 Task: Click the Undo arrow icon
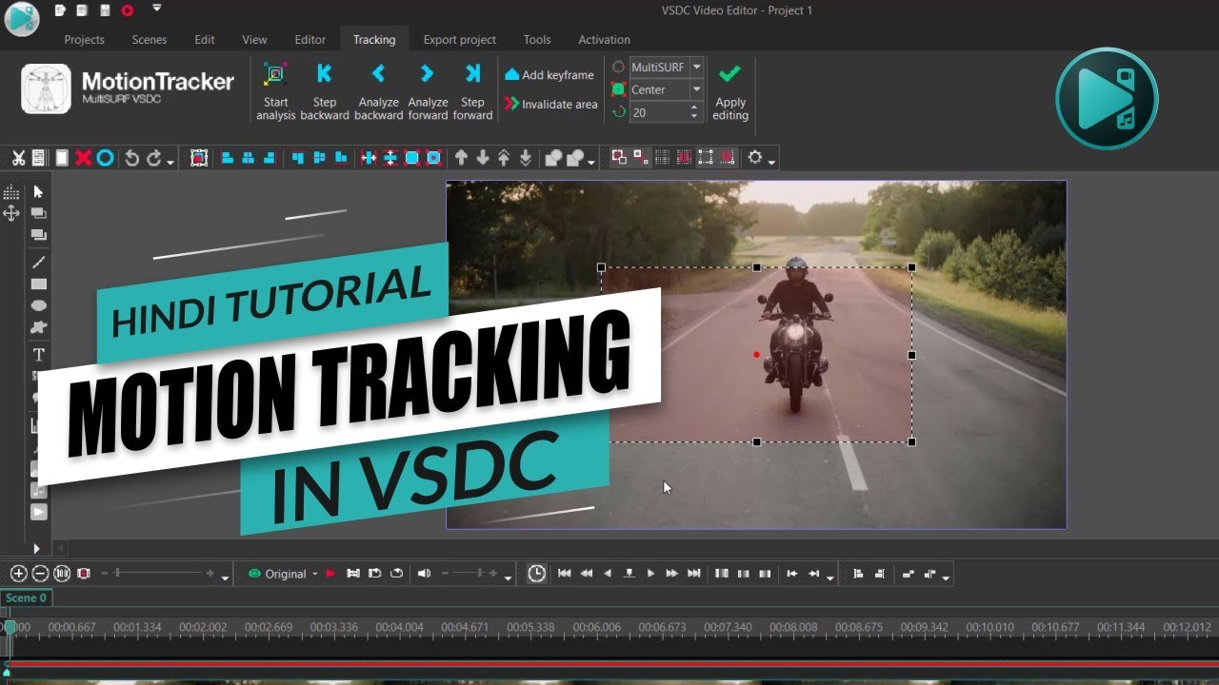click(132, 158)
